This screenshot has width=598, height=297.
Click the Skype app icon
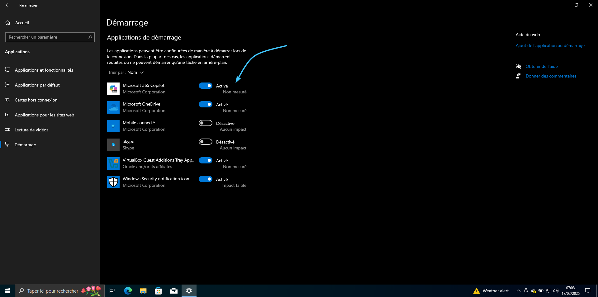click(113, 145)
